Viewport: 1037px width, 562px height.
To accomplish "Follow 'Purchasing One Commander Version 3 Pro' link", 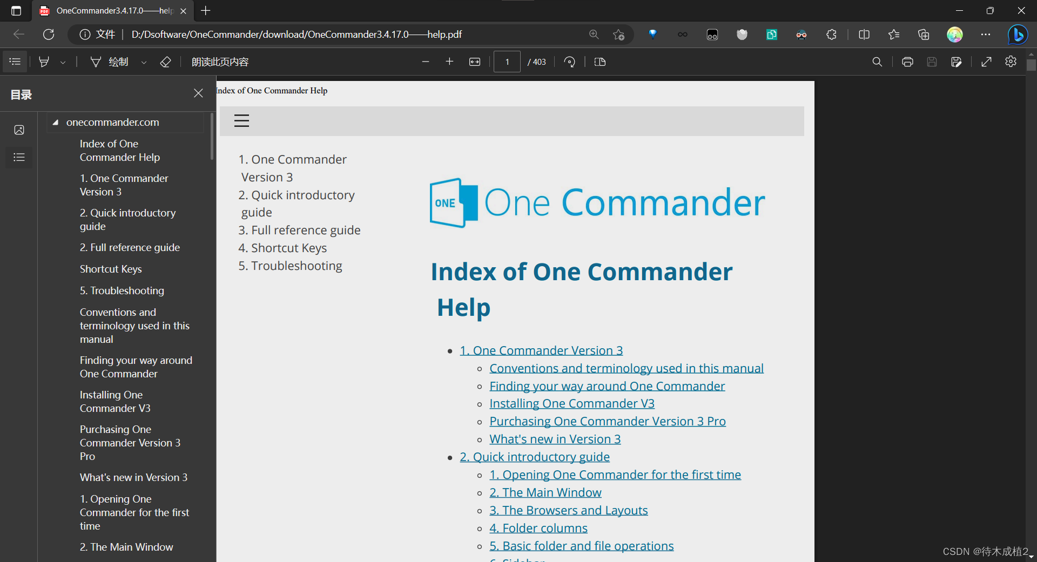I will (608, 421).
